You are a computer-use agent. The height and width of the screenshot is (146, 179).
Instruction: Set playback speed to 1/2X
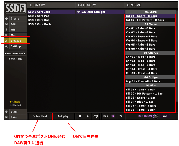click(x=105, y=116)
